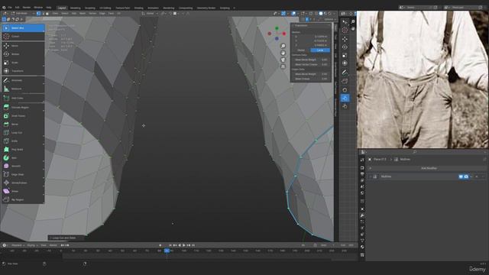This screenshot has width=489, height=275.
Task: Select the Poly Build tool
Action: 23,150
